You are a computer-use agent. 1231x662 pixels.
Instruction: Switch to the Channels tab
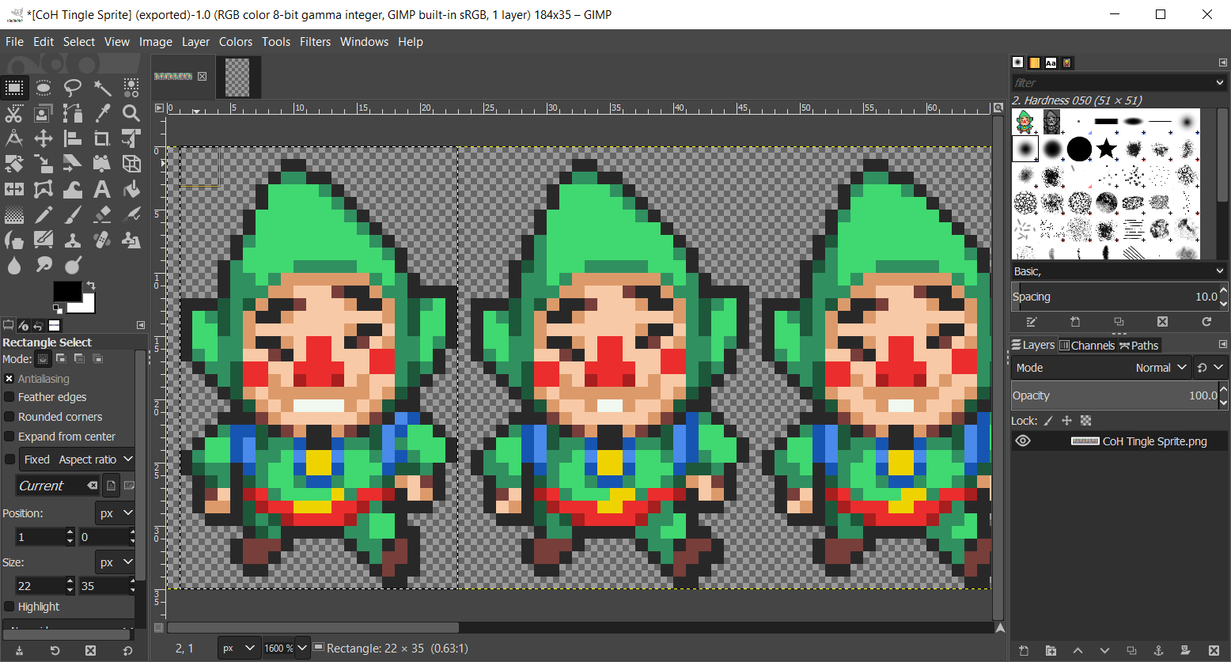pyautogui.click(x=1086, y=345)
